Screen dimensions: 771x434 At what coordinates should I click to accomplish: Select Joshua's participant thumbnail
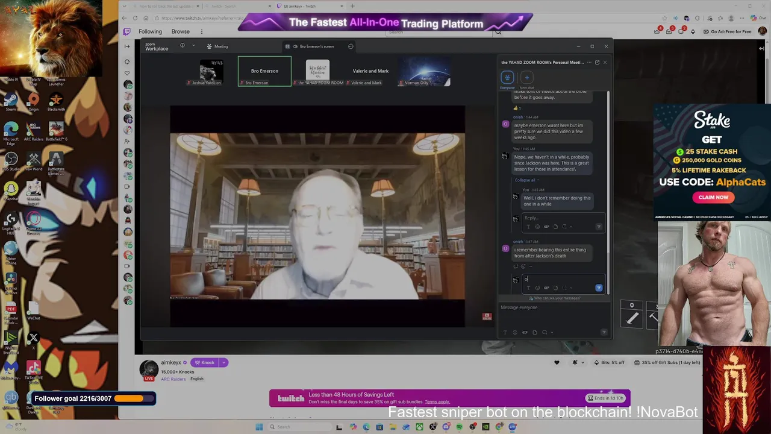tap(211, 72)
